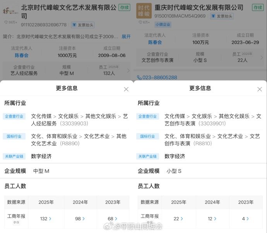Click national code (R8810)
This screenshot has height=233, width=267.
point(202,144)
